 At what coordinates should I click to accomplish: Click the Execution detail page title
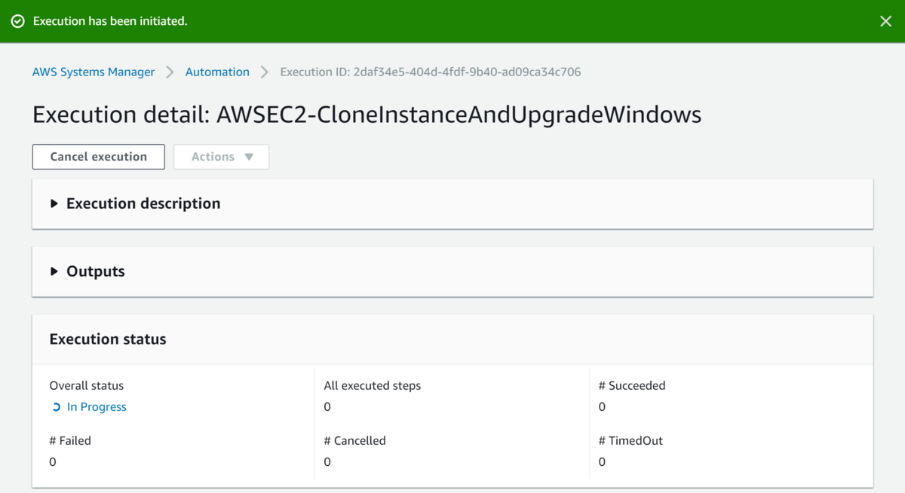click(367, 115)
